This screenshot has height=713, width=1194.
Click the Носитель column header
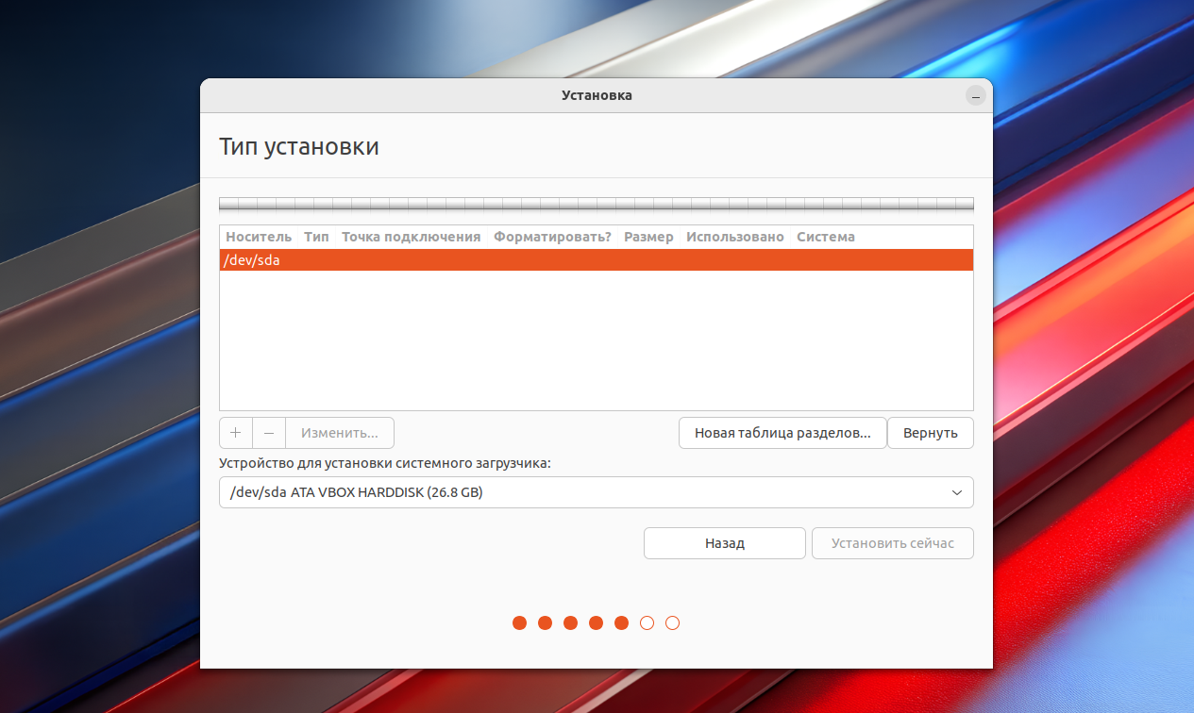coord(258,237)
